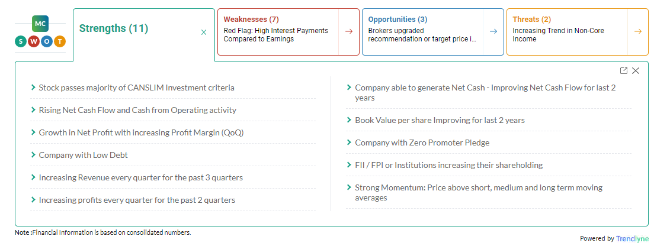Click the green S circle icon
Screen dimensions: 654x246
(x=20, y=41)
